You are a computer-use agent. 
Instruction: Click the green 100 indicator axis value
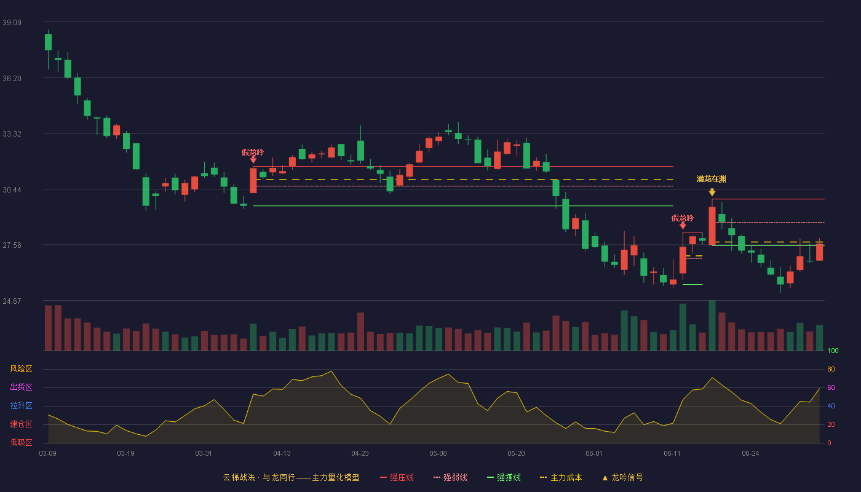pos(833,351)
